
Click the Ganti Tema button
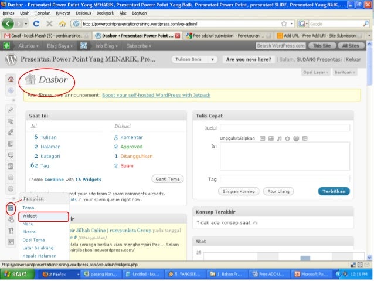tap(168, 179)
